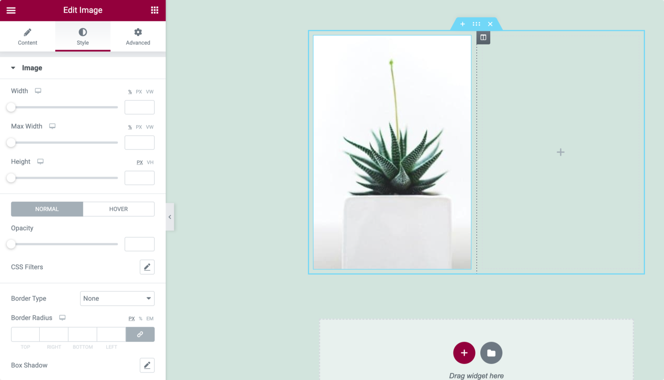664x380 pixels.
Task: Collapse the editor side panel
Action: point(170,217)
